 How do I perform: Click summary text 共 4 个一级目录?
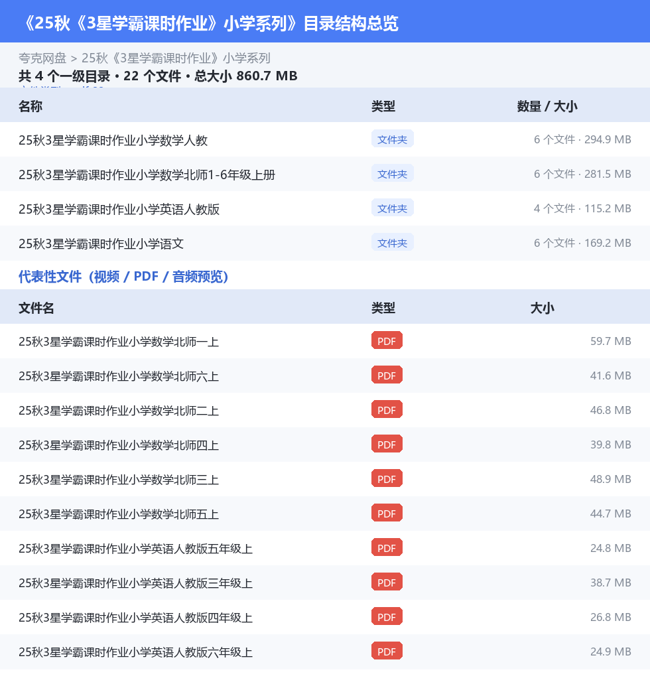click(x=64, y=76)
